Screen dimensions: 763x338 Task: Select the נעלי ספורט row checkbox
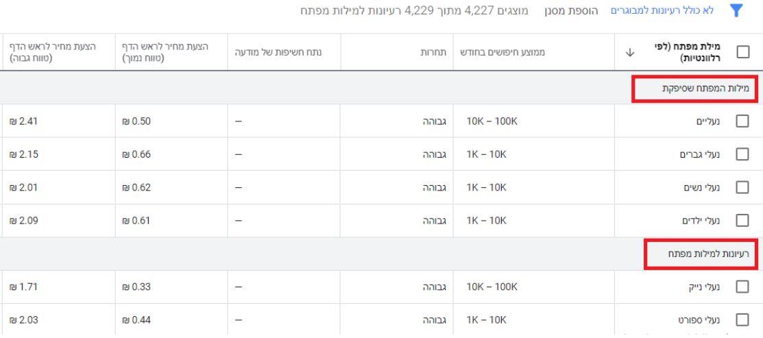point(742,320)
